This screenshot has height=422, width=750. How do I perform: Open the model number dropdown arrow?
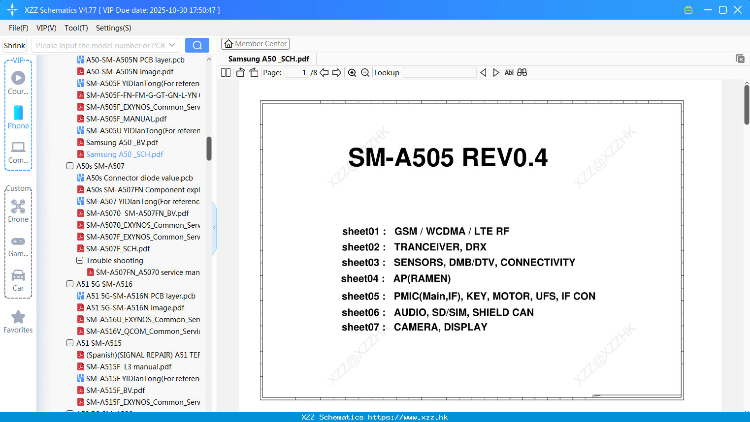(x=172, y=45)
